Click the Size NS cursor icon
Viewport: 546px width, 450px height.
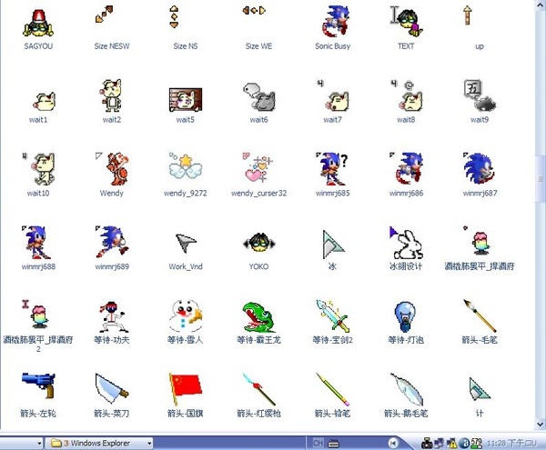pyautogui.click(x=174, y=16)
